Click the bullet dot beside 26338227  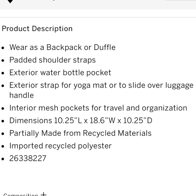point(3,159)
